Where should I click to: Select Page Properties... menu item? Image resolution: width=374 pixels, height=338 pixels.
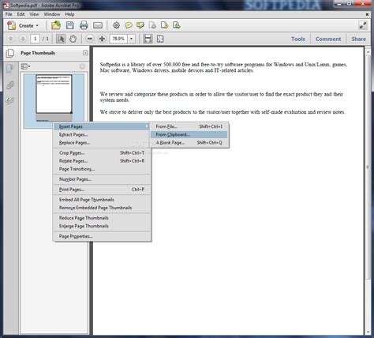tap(102, 236)
